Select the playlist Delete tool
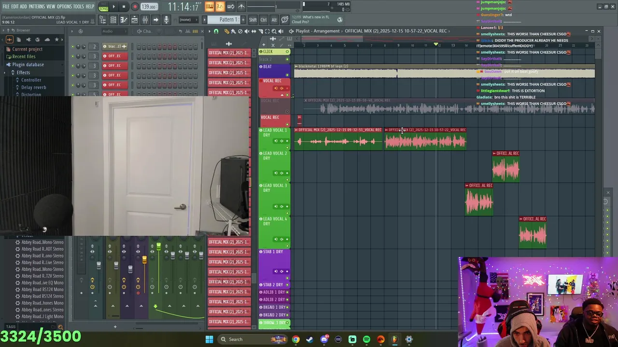 point(240,31)
